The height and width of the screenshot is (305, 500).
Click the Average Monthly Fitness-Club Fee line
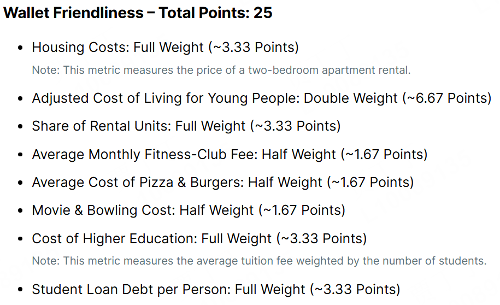click(x=230, y=155)
